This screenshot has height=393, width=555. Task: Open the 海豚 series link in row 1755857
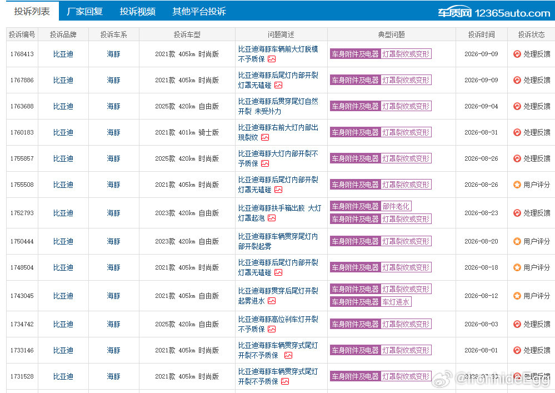pyautogui.click(x=114, y=158)
